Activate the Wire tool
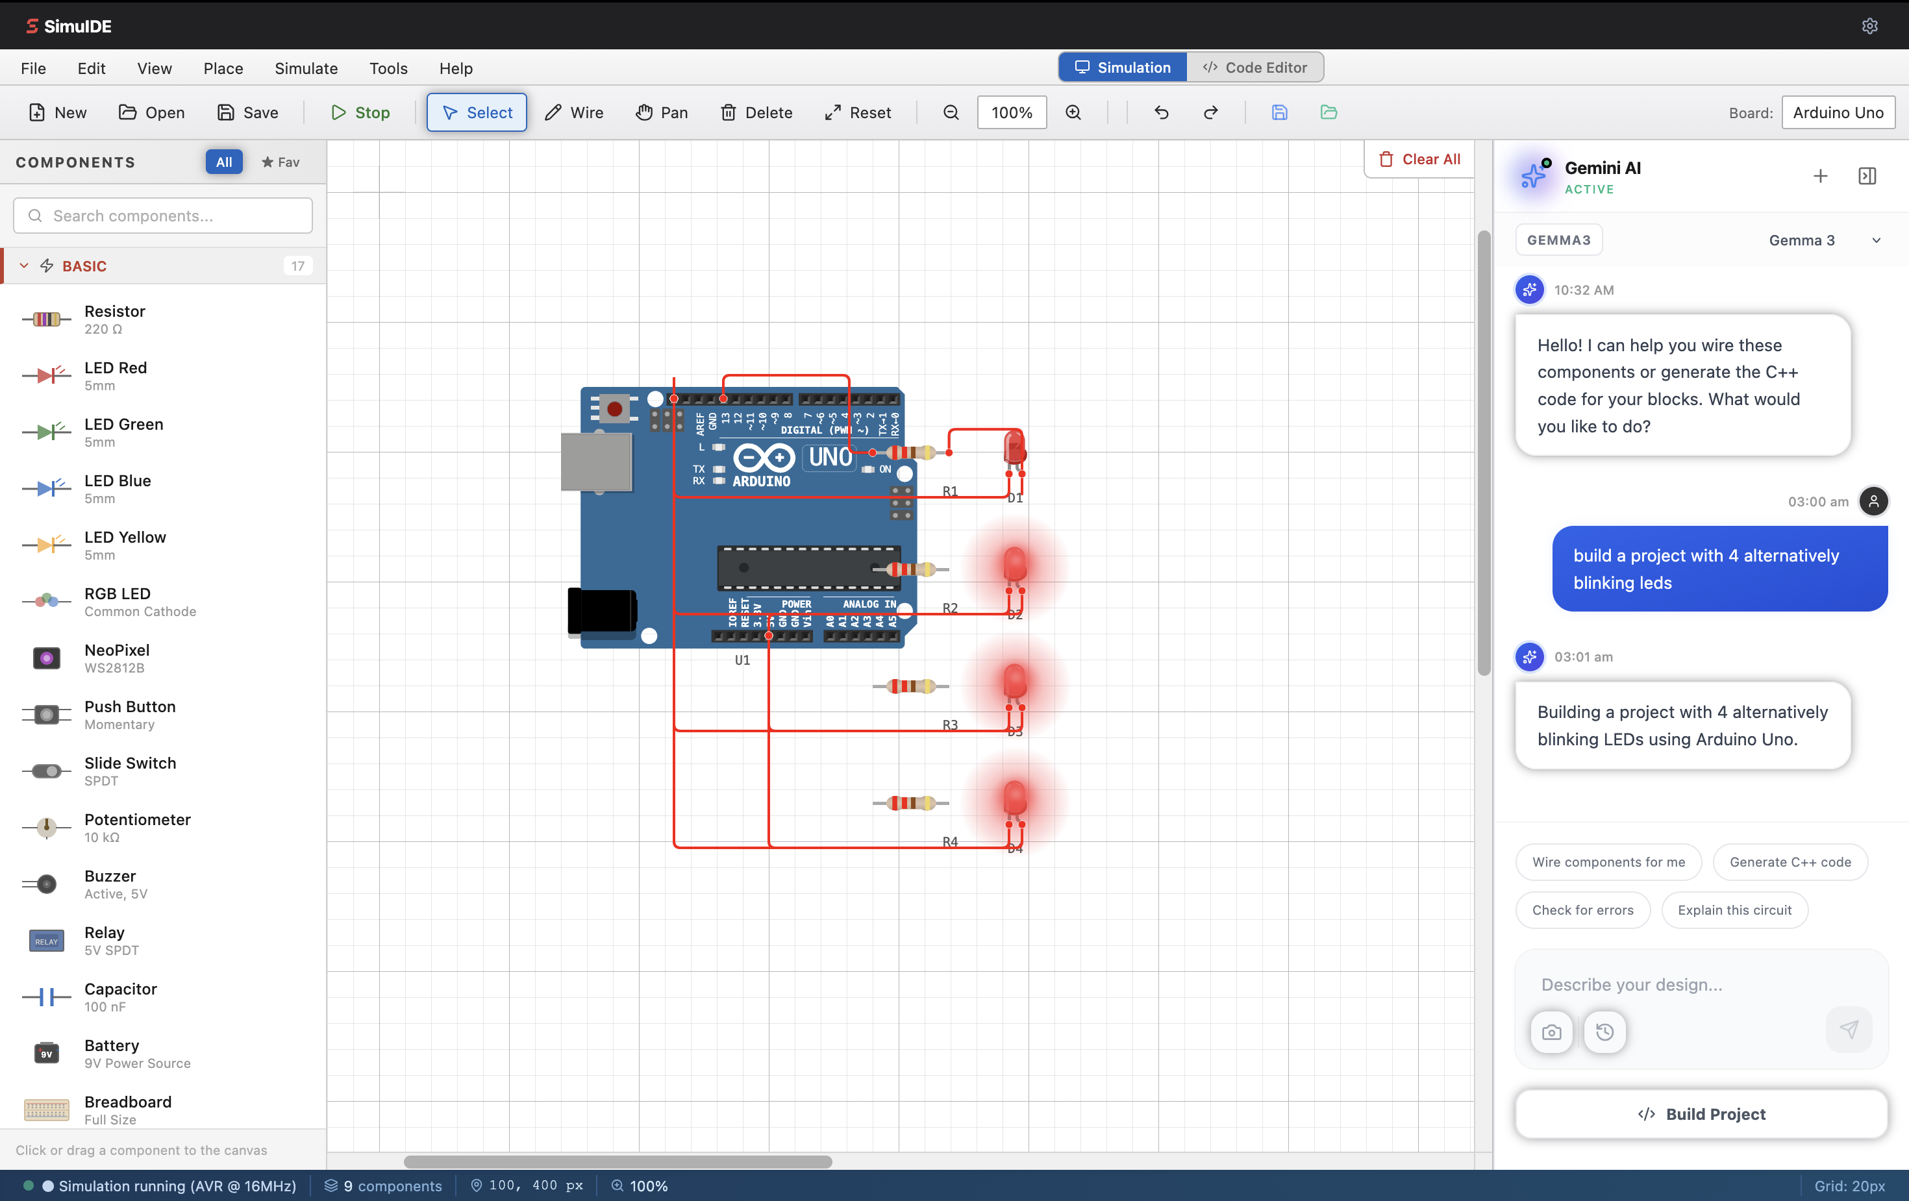This screenshot has width=1909, height=1201. [x=574, y=112]
